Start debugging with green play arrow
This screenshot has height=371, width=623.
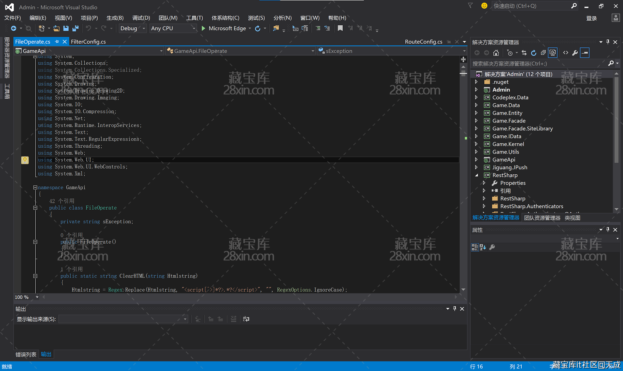click(204, 28)
